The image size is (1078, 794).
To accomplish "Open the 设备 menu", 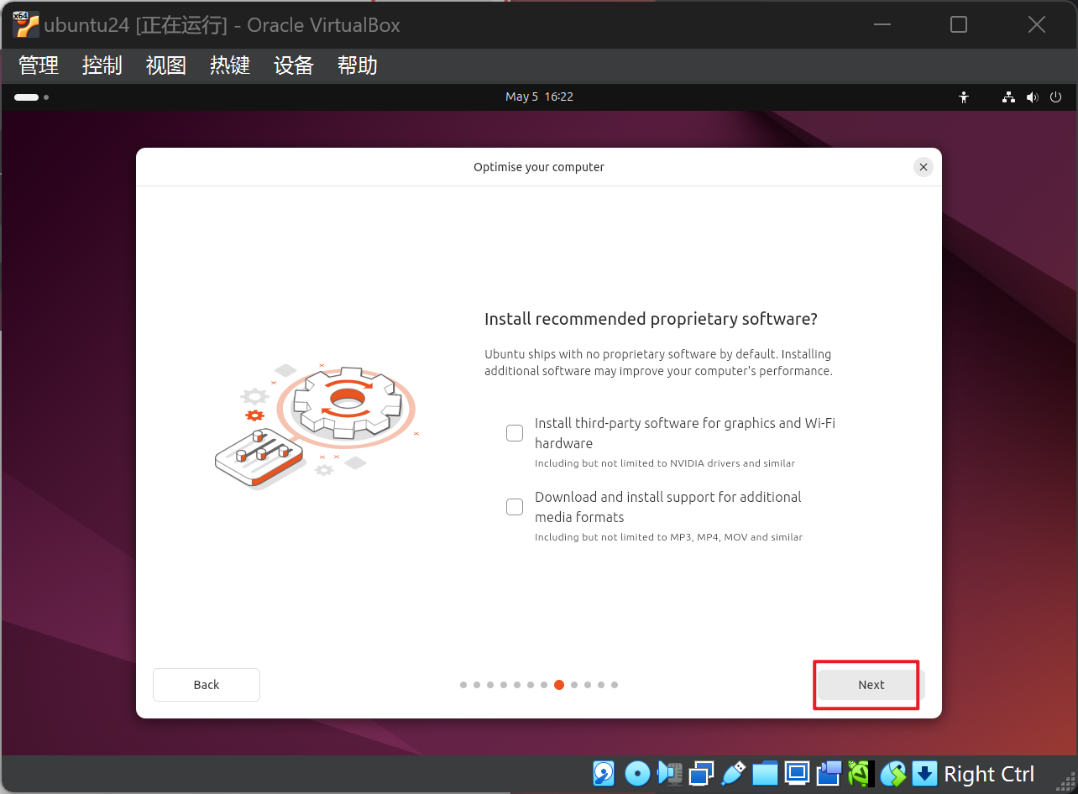I will coord(294,65).
